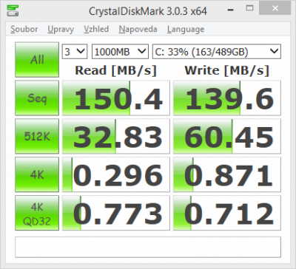Open the Vzhled menu
Image resolution: width=296 pixels, height=269 pixels.
pos(96,29)
